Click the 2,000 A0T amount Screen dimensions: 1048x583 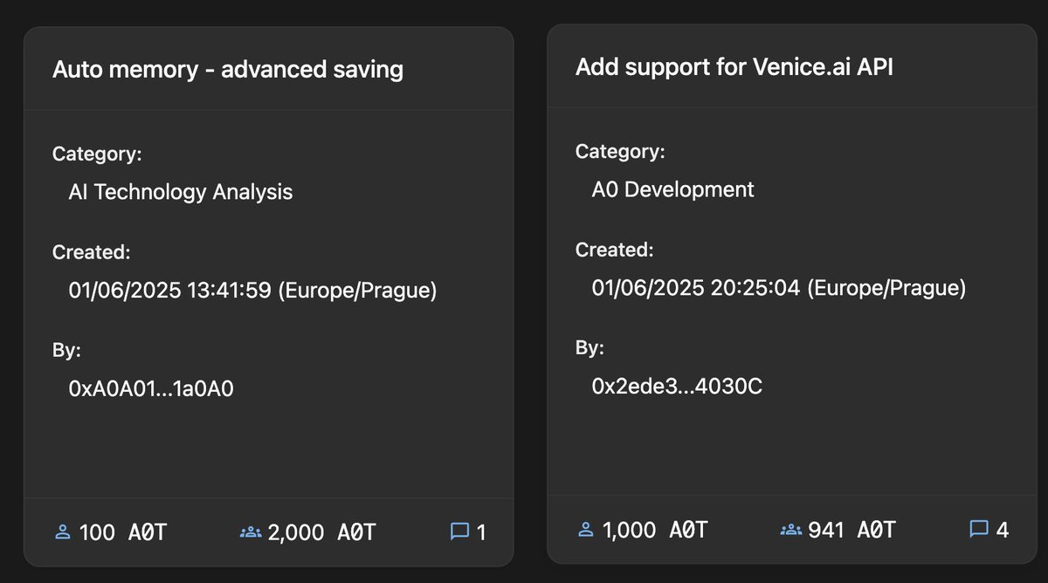[322, 532]
